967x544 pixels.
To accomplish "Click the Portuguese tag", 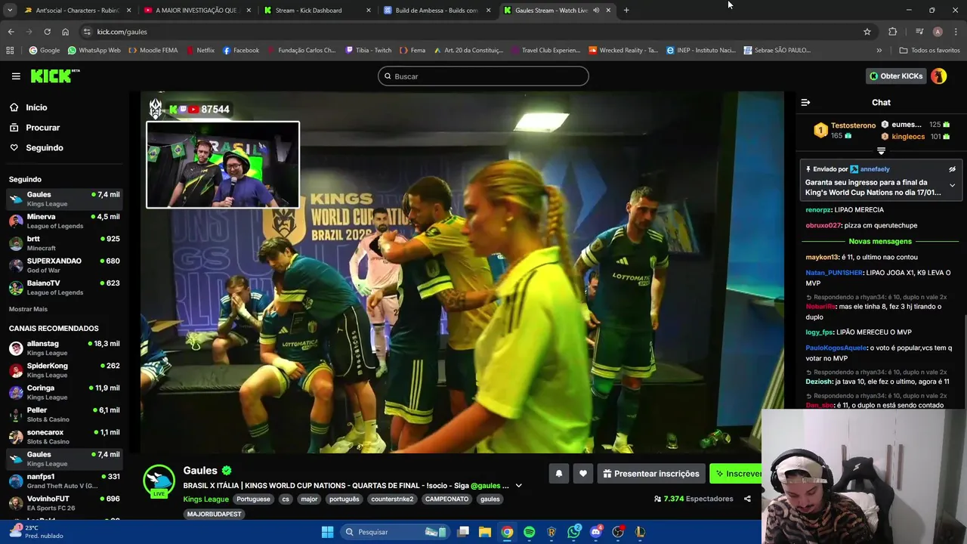I will pos(253,499).
